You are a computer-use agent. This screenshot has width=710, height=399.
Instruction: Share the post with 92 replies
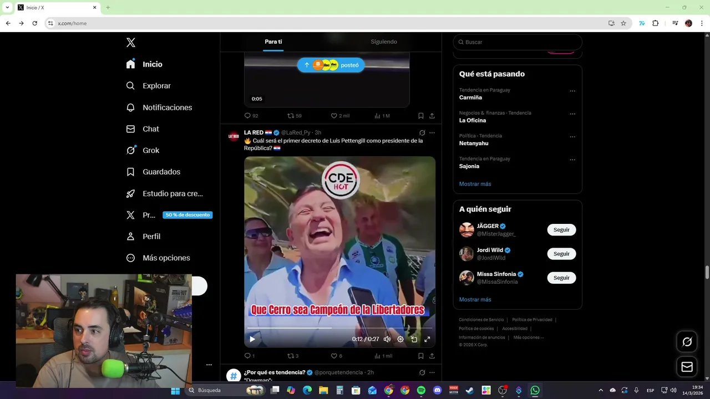[432, 116]
